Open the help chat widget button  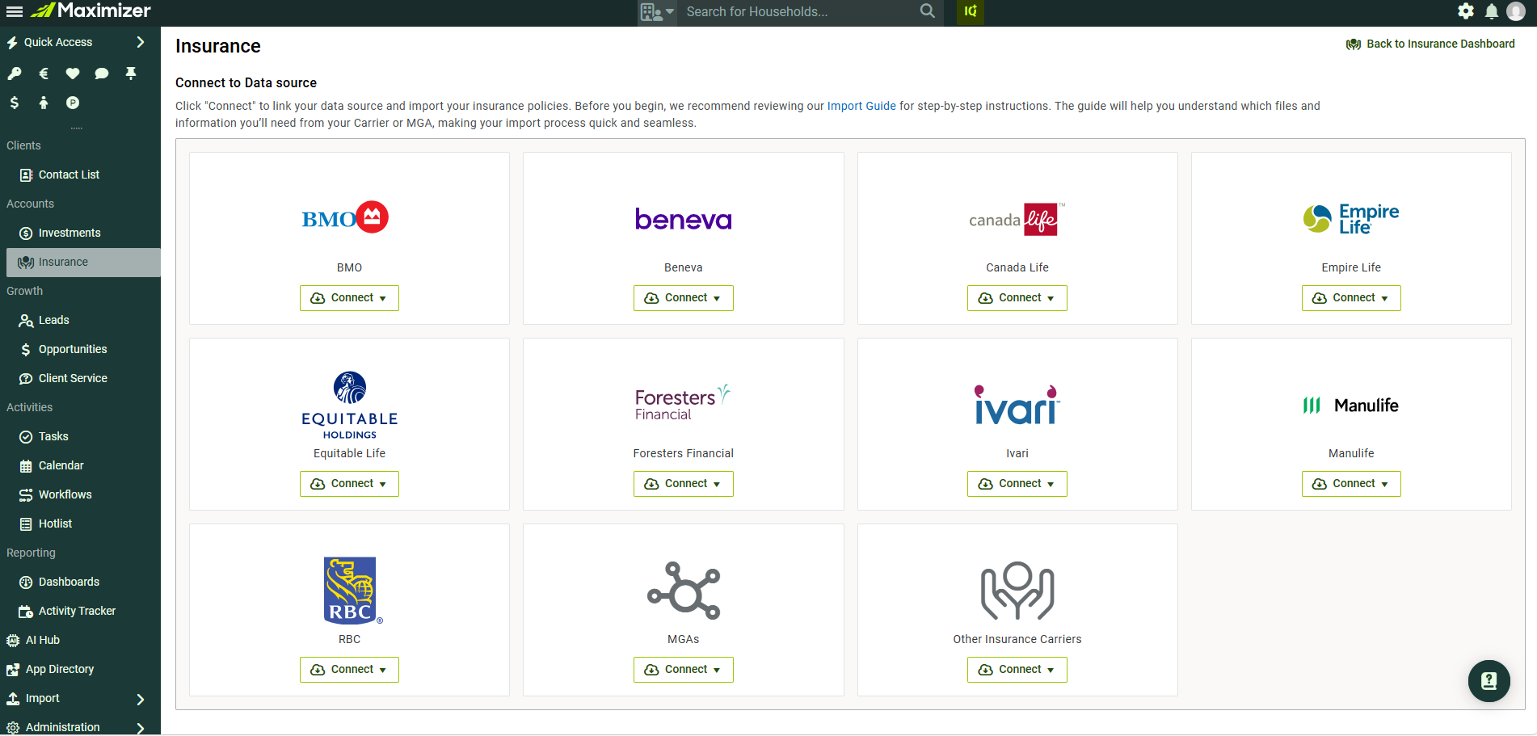point(1489,681)
